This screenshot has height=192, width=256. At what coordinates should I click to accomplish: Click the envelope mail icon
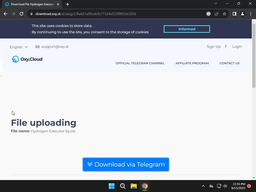pos(37,47)
